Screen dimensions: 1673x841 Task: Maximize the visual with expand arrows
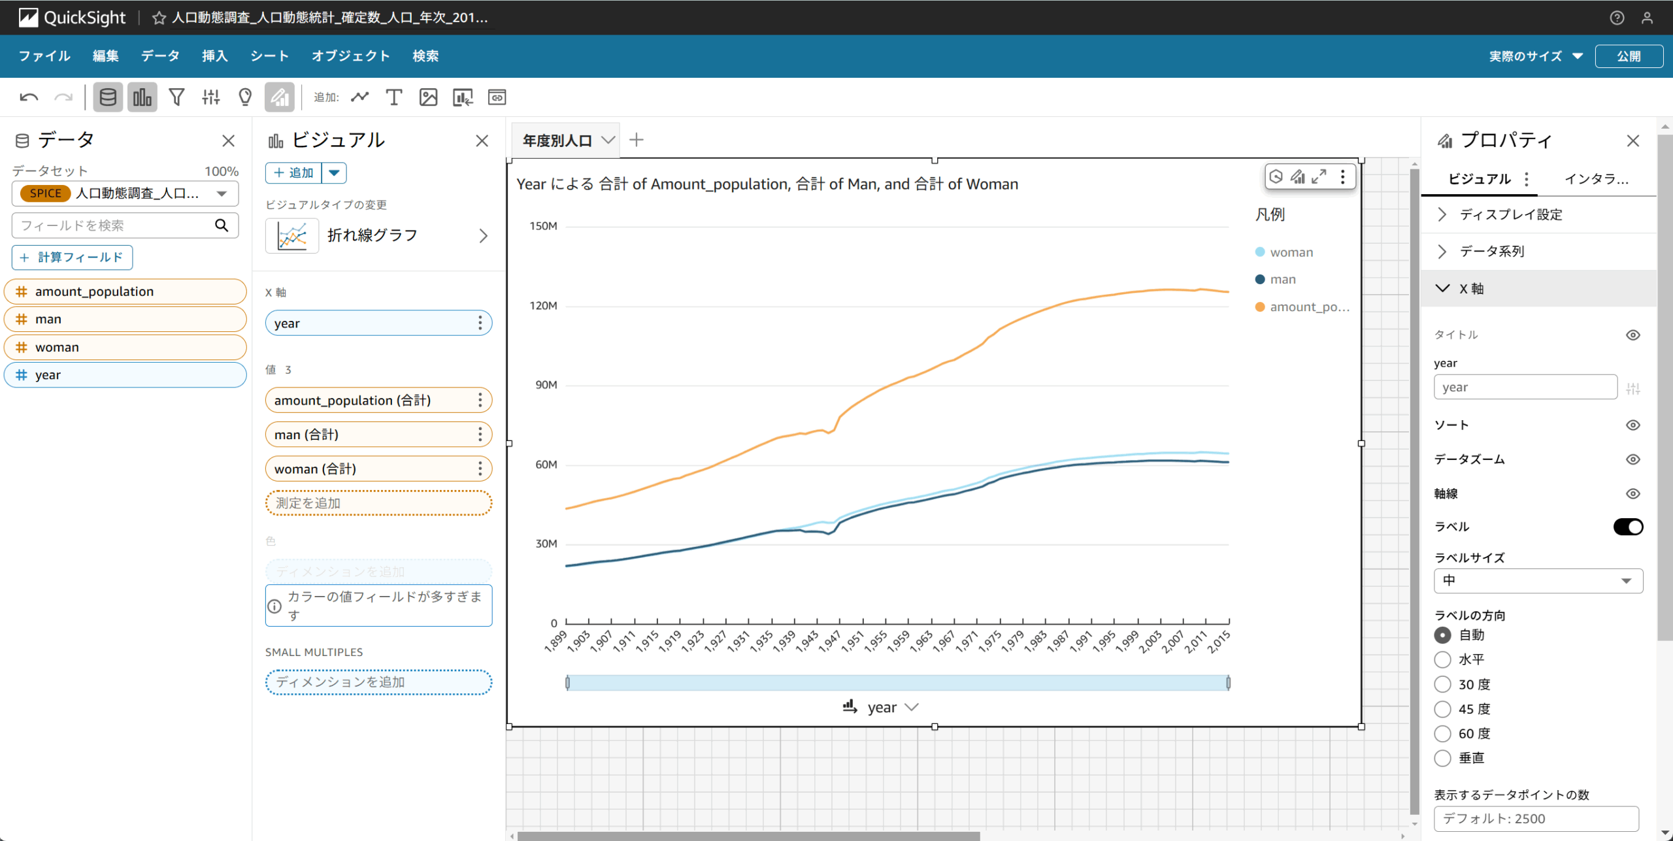tap(1319, 176)
